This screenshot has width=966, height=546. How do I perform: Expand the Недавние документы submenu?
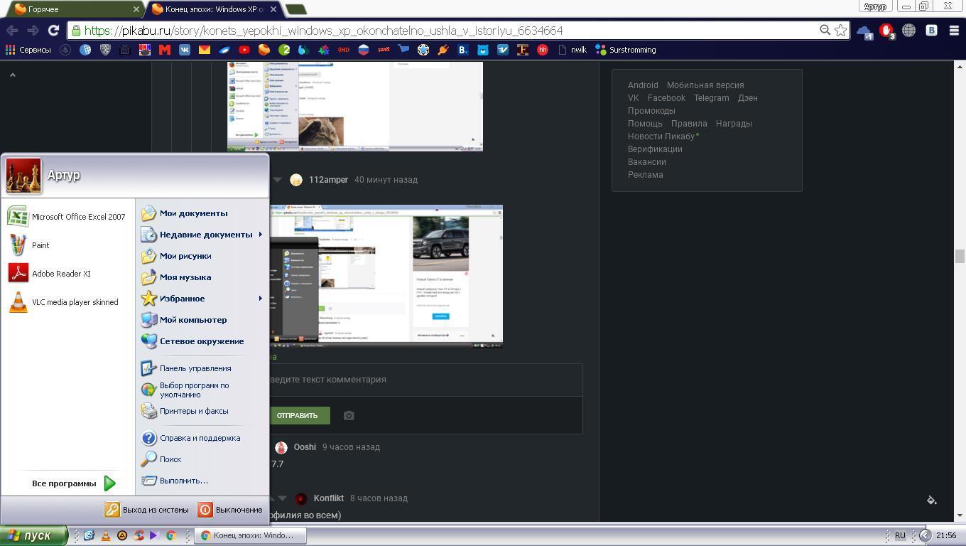tap(205, 235)
